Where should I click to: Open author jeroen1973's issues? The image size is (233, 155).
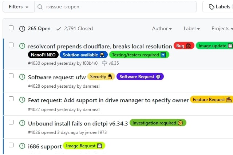[x=96, y=132]
